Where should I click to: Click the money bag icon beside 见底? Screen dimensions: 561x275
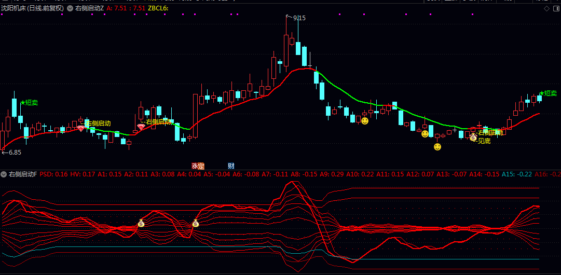(x=473, y=137)
